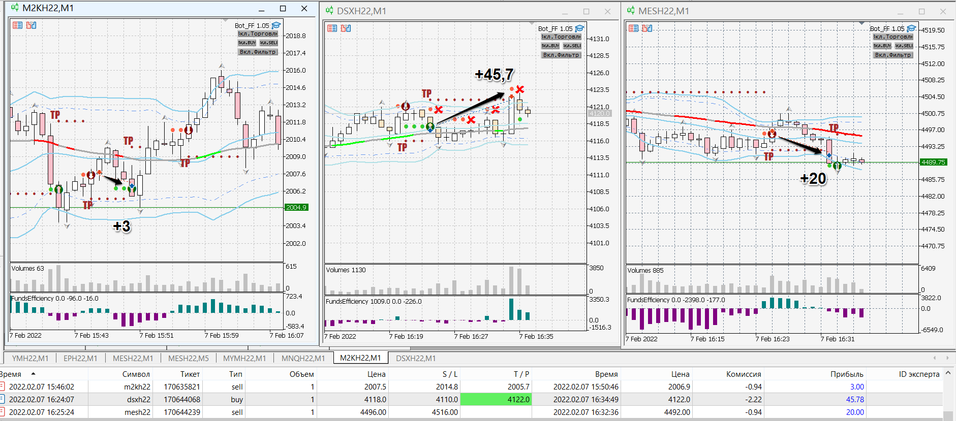Sort history by Комиссия column header
Screen dimensions: 956x421
click(728, 374)
